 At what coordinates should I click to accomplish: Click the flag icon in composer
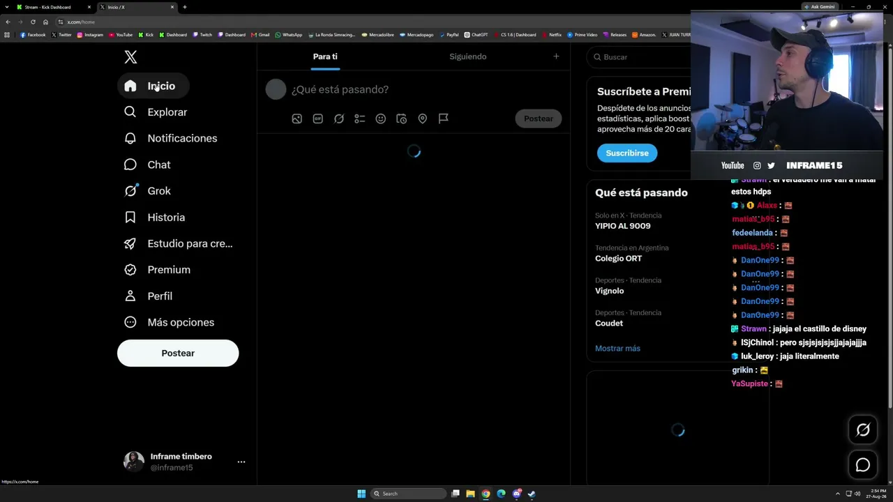(444, 119)
